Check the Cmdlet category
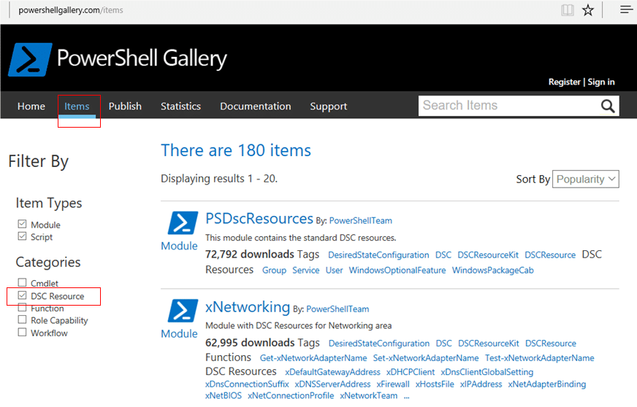 pos(23,282)
